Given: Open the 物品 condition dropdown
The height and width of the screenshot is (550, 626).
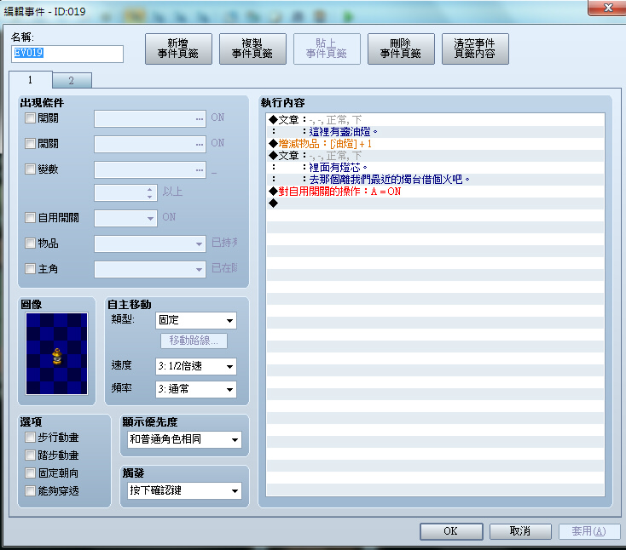Looking at the screenshot, I should click(x=150, y=243).
